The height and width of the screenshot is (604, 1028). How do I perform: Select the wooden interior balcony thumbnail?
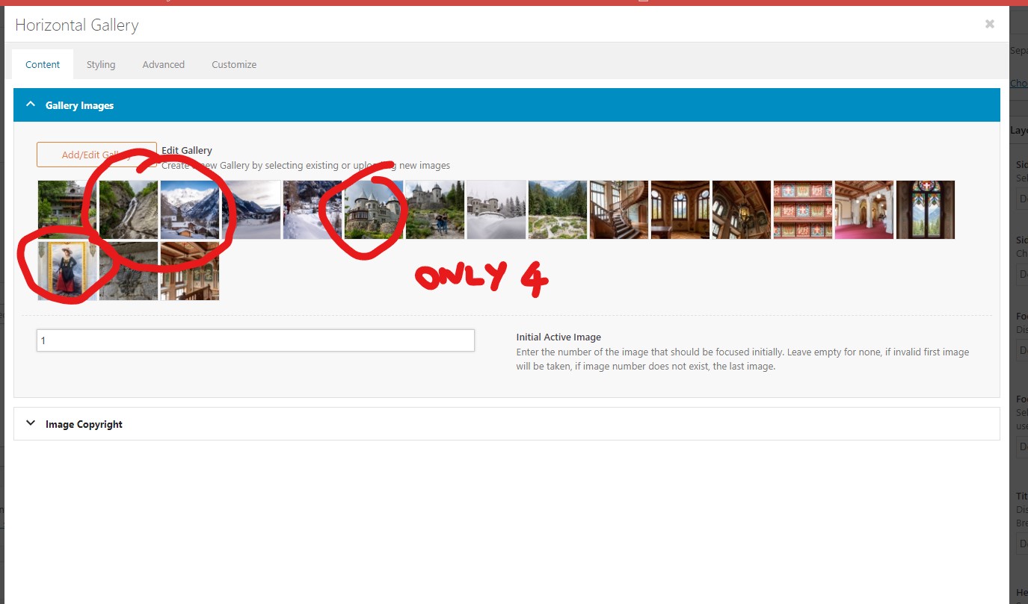(190, 271)
